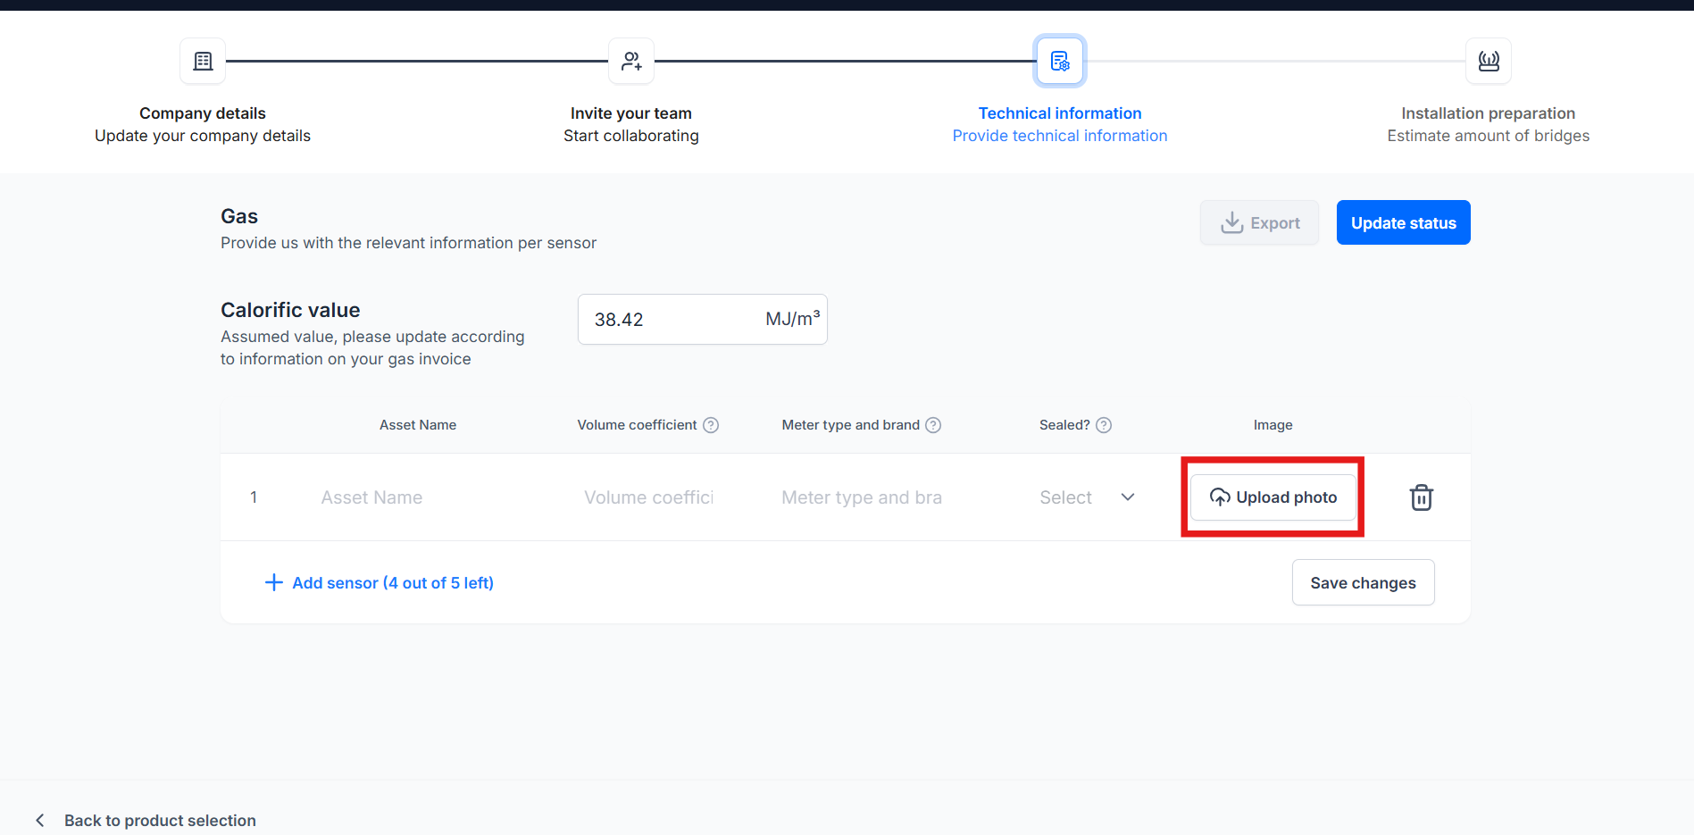This screenshot has width=1694, height=835.
Task: Show help for Sealed? column
Action: point(1104,425)
